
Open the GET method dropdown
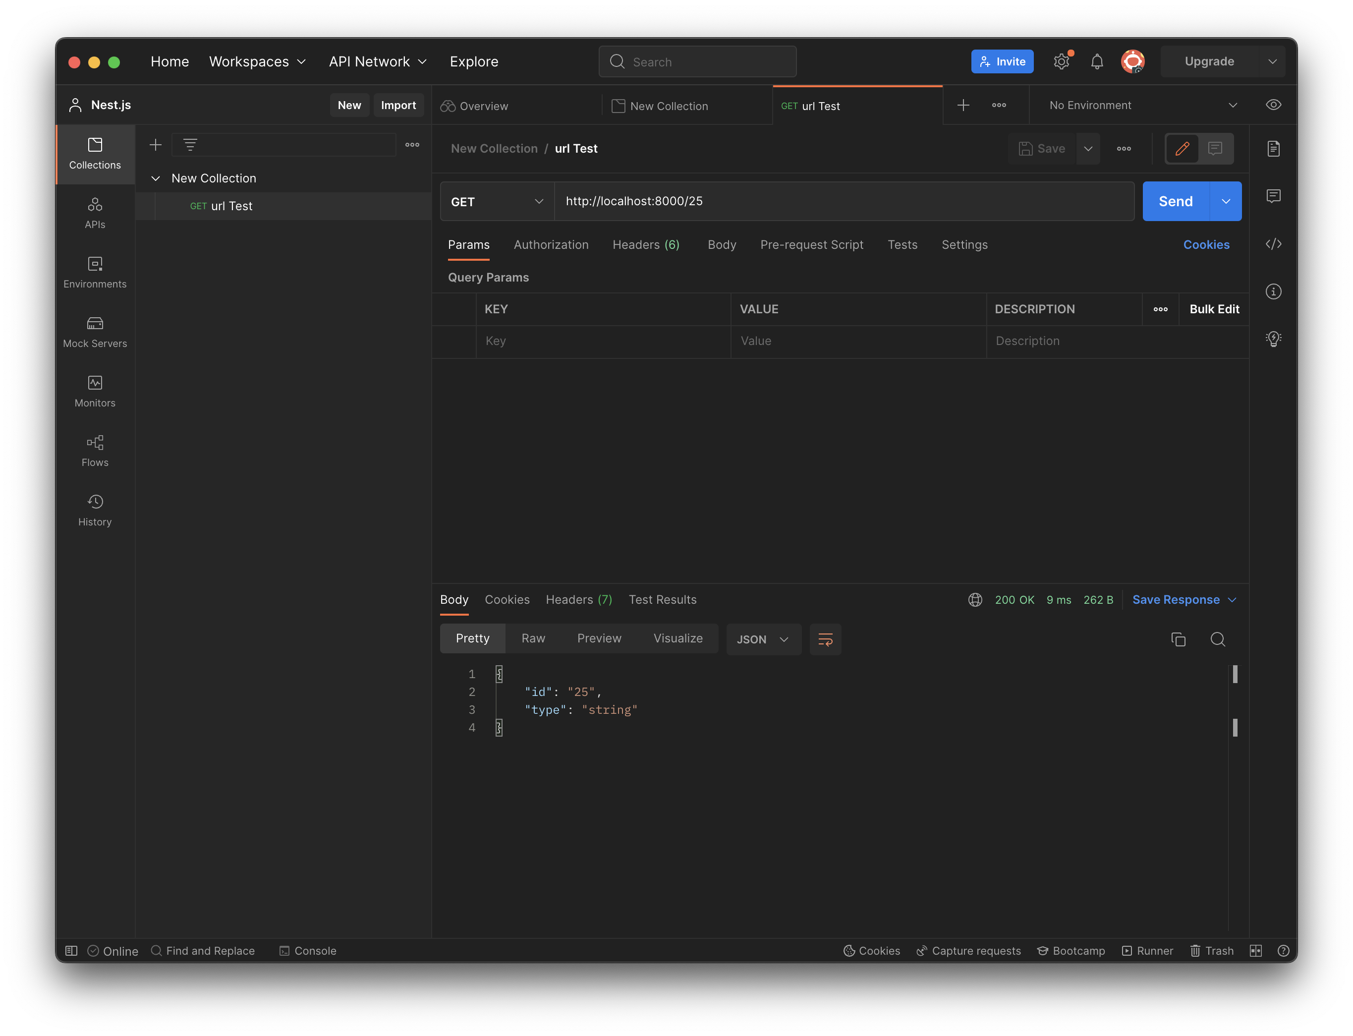click(x=497, y=202)
